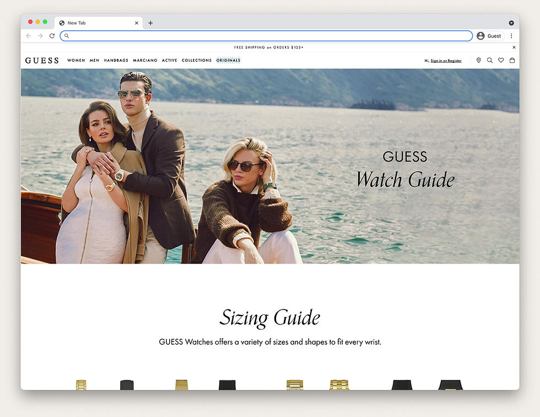Viewport: 540px width, 417px height.
Task: Click the macOS yellow minimize window button
Action: click(x=38, y=22)
